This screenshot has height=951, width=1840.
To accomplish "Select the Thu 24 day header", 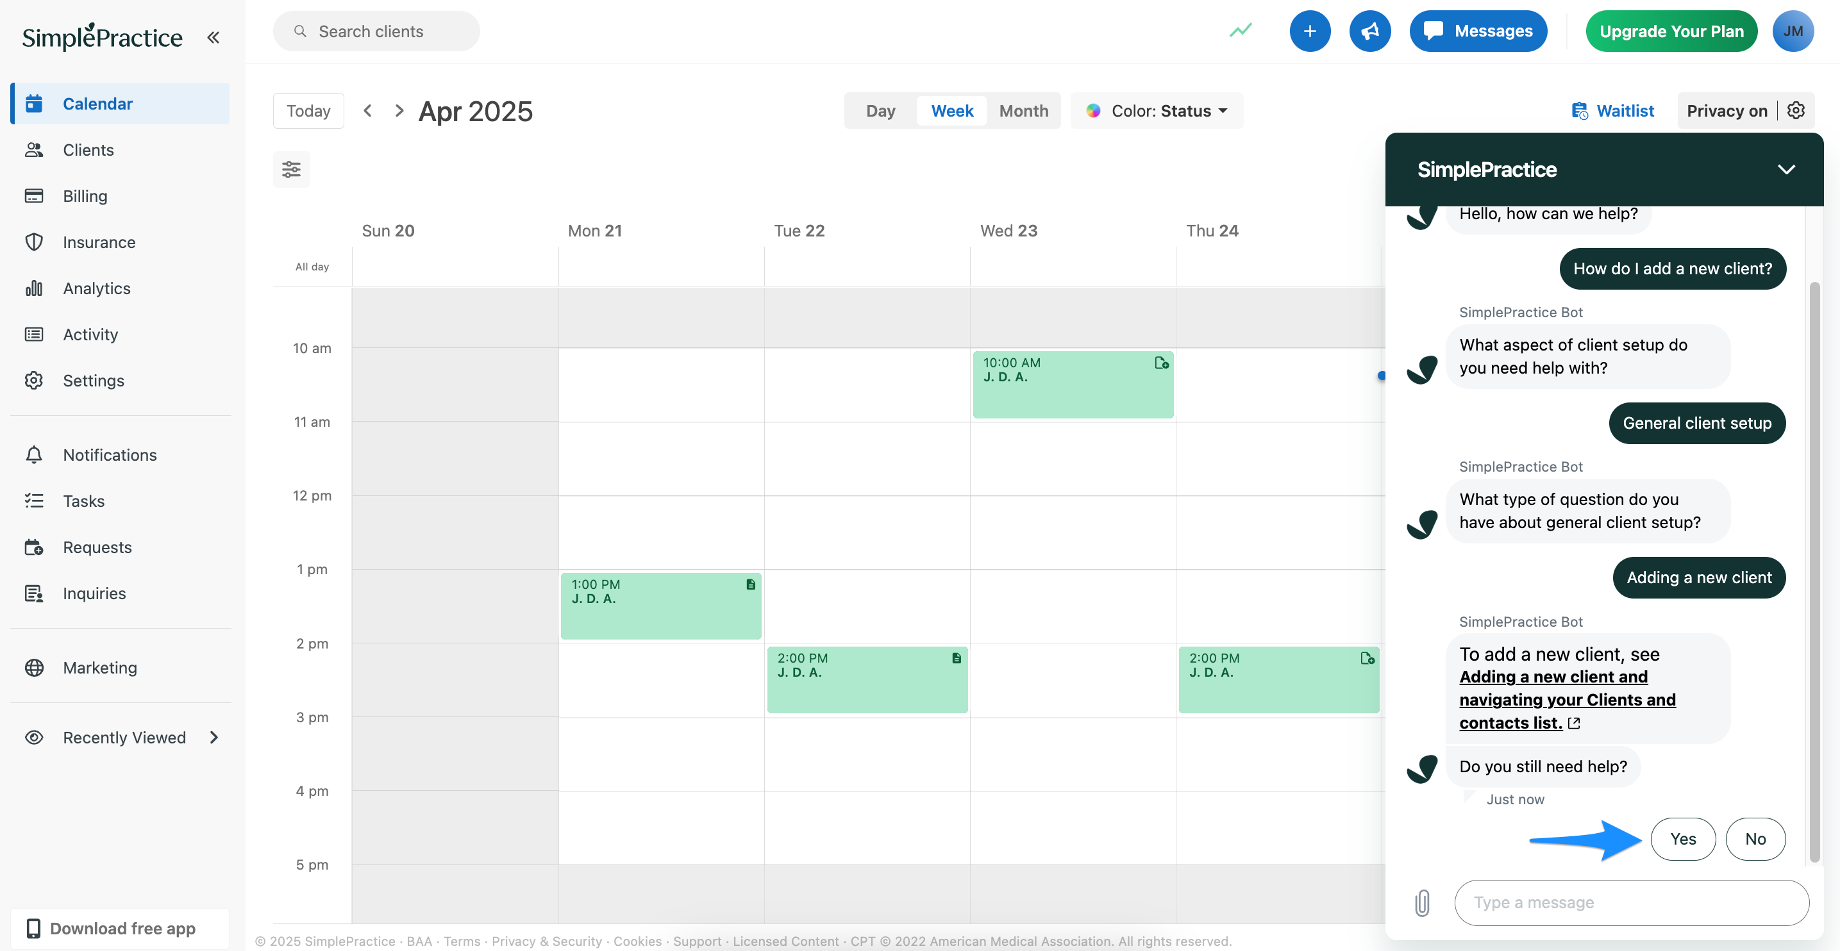I will click(1212, 231).
